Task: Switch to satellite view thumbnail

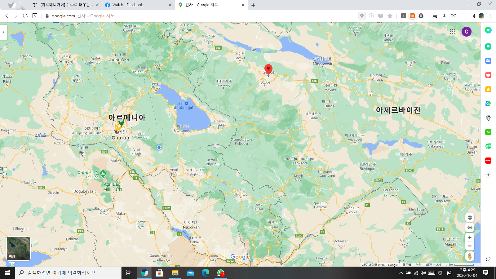Action: (19, 249)
